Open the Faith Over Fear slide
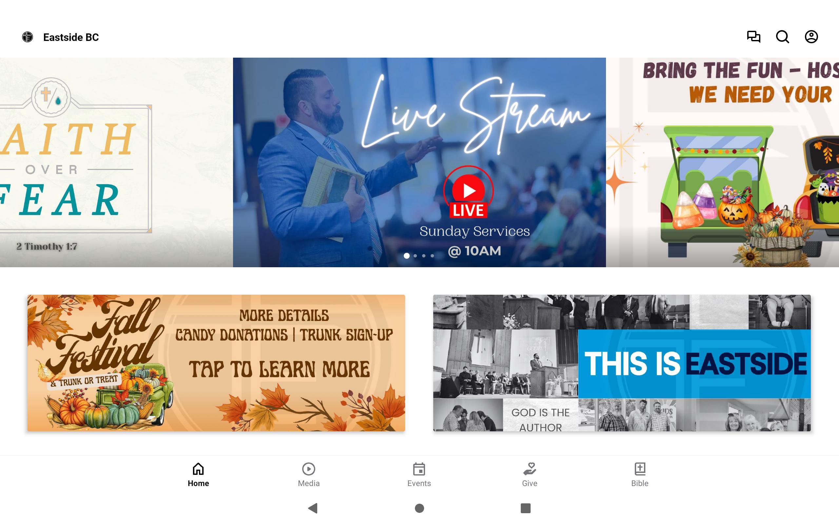 pyautogui.click(x=116, y=162)
